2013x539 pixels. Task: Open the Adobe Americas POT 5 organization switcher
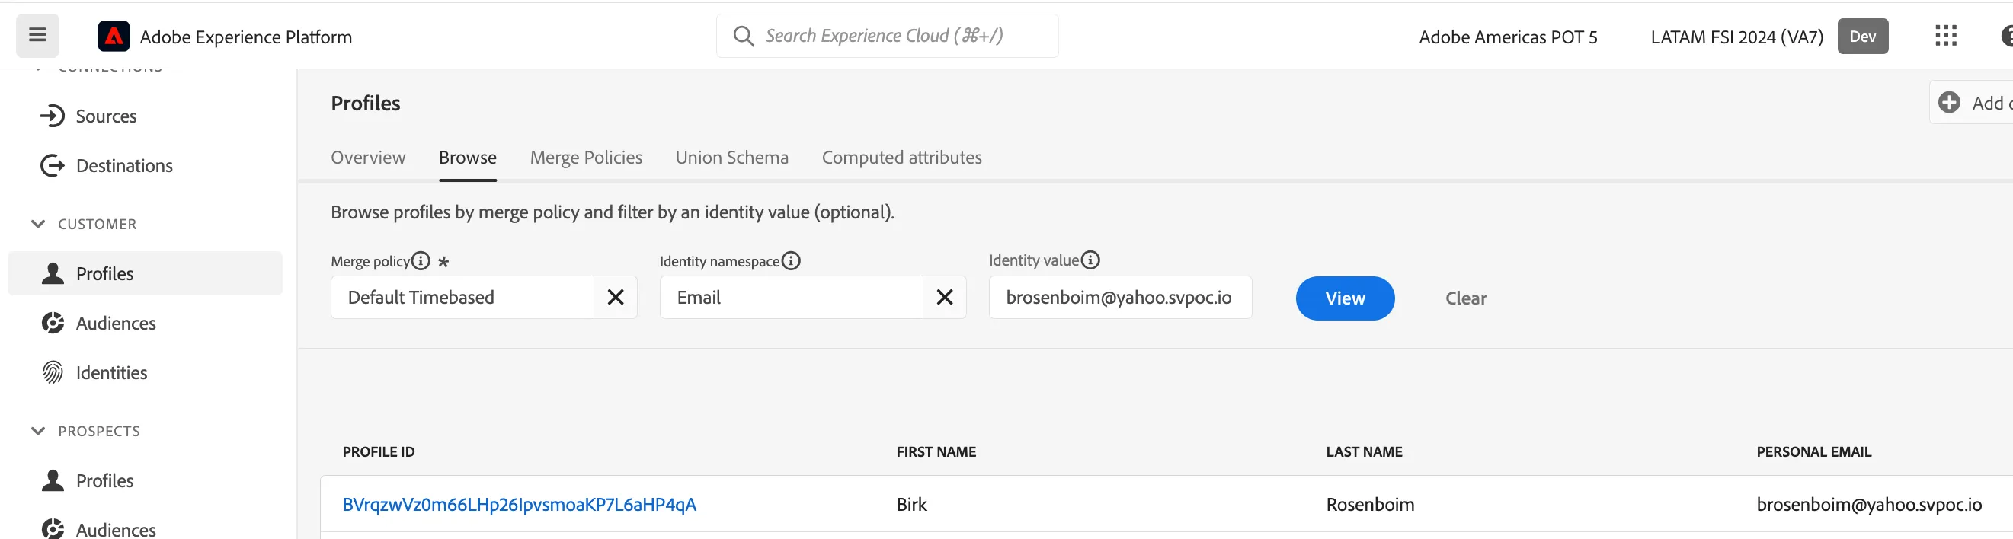click(x=1508, y=37)
